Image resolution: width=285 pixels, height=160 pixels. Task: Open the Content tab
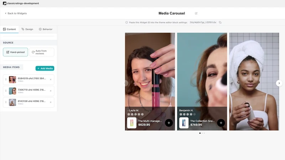pyautogui.click(x=10, y=29)
